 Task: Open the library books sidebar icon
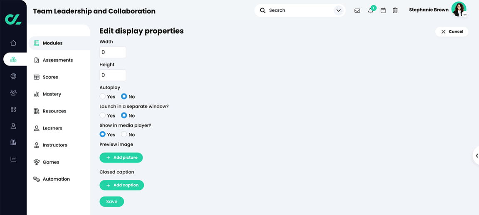tap(13, 142)
